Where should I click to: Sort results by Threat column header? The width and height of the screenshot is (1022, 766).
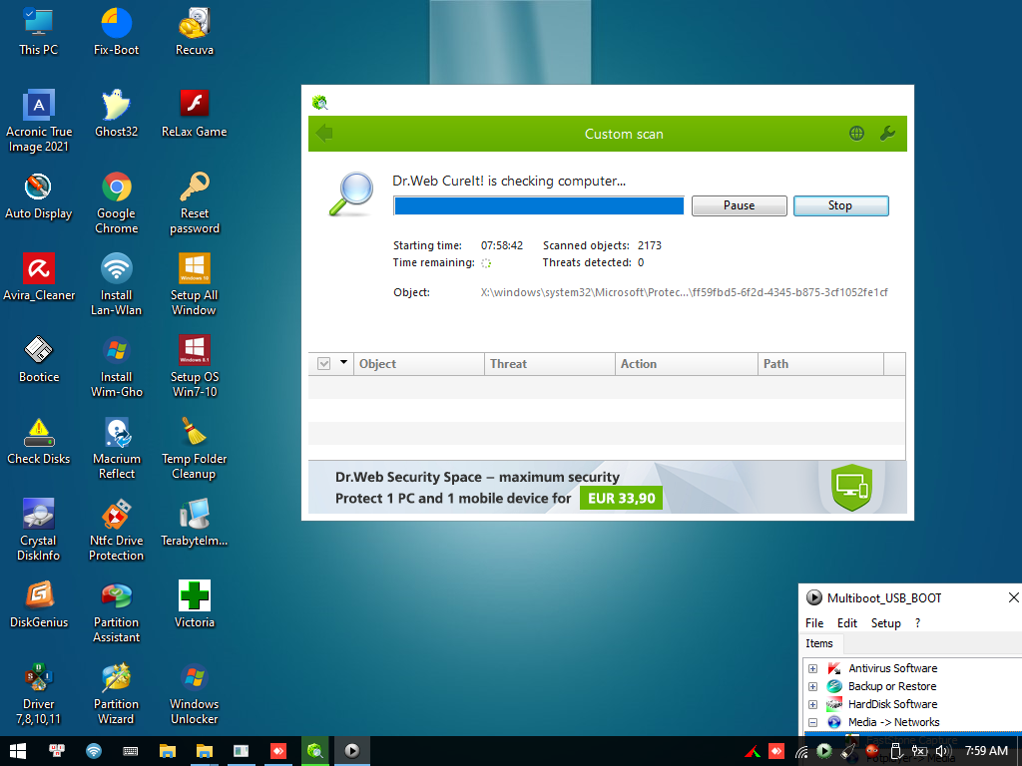click(550, 363)
